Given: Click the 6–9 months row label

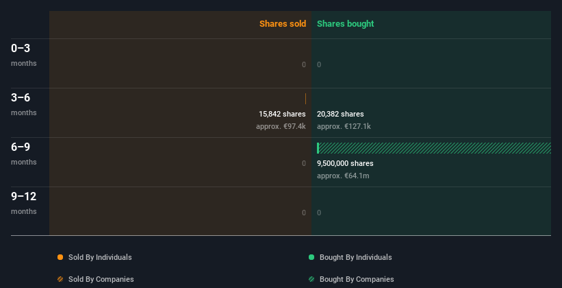Looking at the screenshot, I should pyautogui.click(x=24, y=154).
